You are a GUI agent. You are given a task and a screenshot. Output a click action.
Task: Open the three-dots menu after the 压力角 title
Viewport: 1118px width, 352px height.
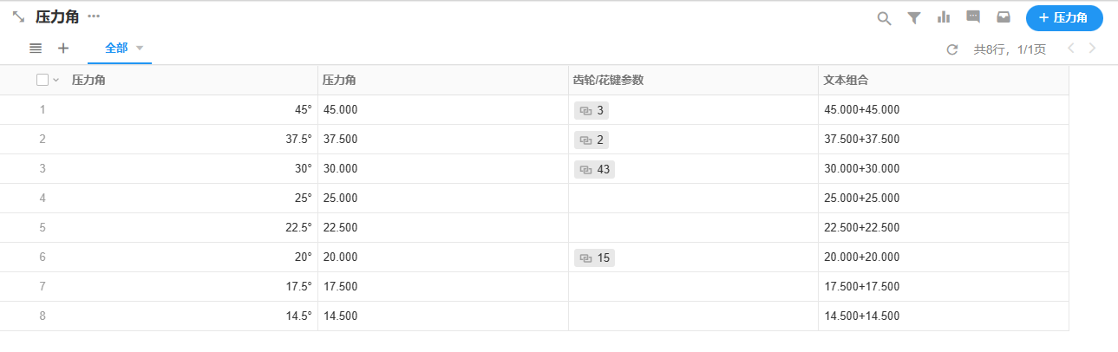pos(94,17)
